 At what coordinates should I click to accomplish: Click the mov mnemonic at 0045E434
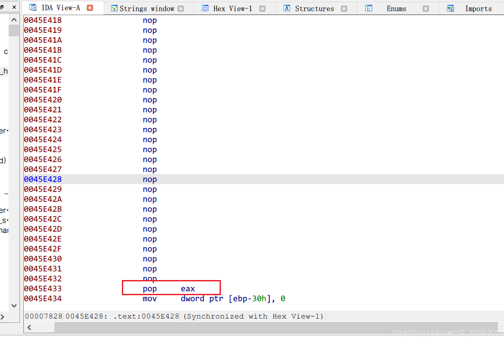click(x=150, y=299)
